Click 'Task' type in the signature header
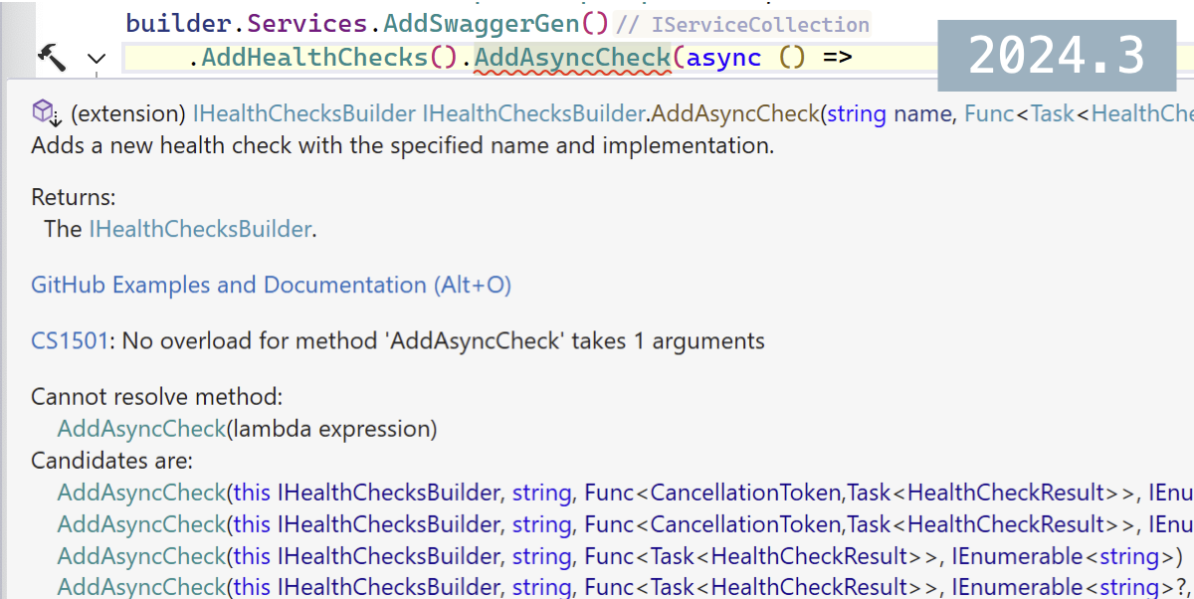This screenshot has height=599, width=1194. (x=1053, y=113)
